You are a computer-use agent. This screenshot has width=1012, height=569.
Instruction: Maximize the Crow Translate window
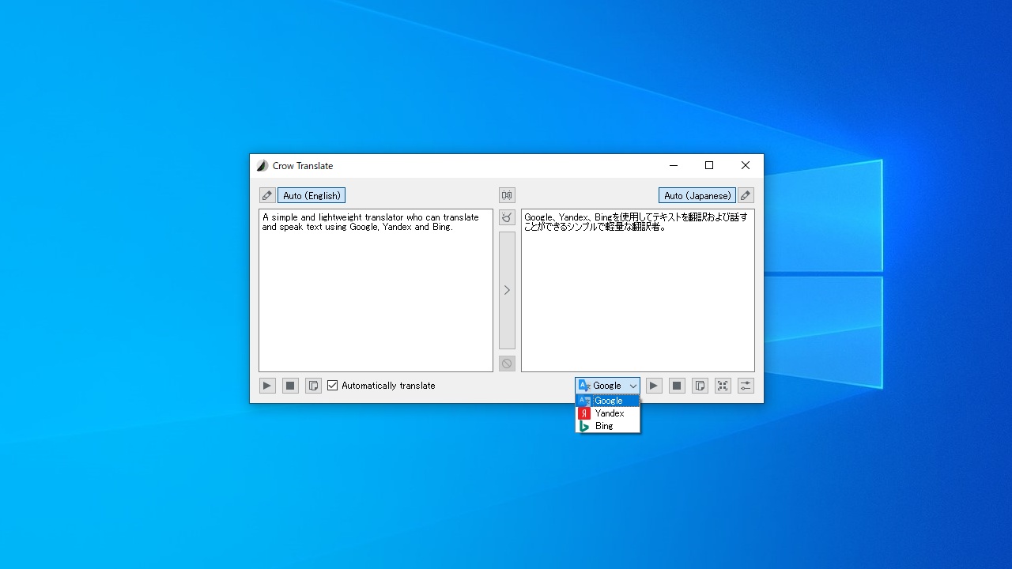709,166
